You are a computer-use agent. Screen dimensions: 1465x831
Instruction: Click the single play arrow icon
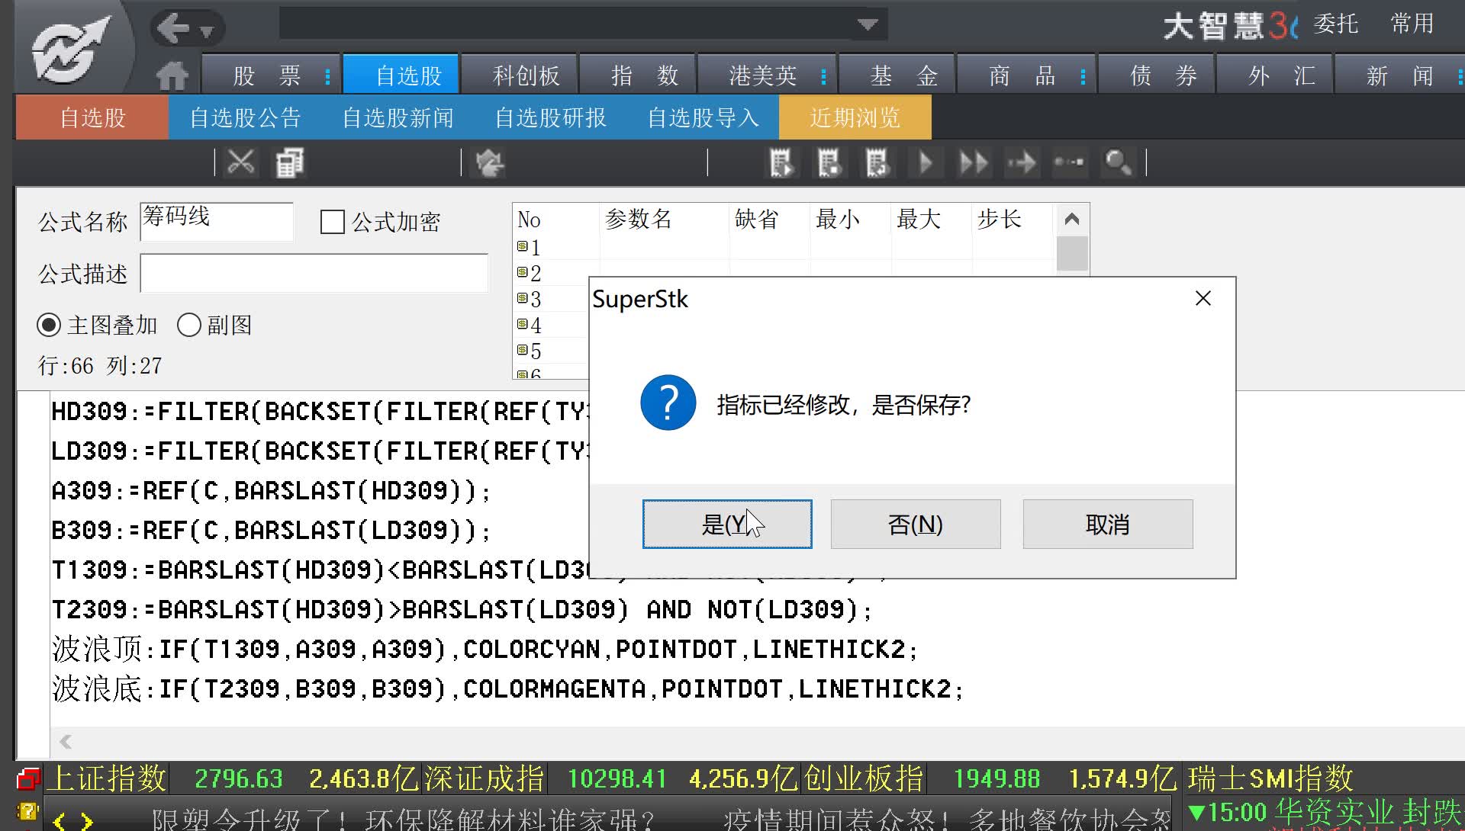pos(926,162)
